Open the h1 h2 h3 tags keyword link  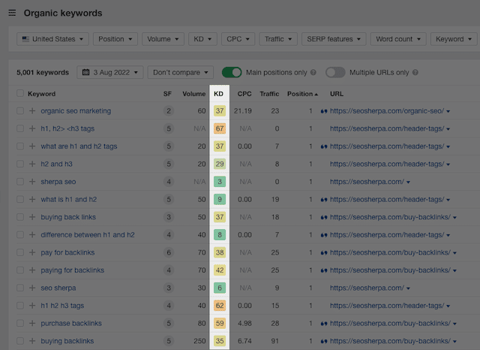(x=62, y=306)
